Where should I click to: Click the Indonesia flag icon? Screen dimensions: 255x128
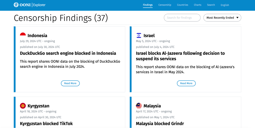pyautogui.click(x=23, y=35)
